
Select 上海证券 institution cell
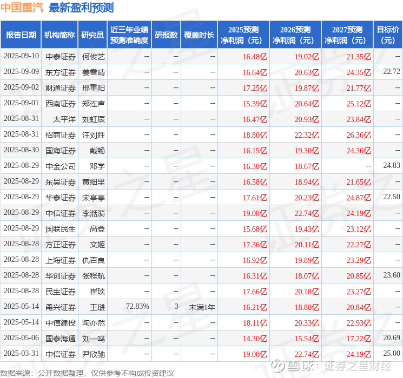pyautogui.click(x=61, y=260)
